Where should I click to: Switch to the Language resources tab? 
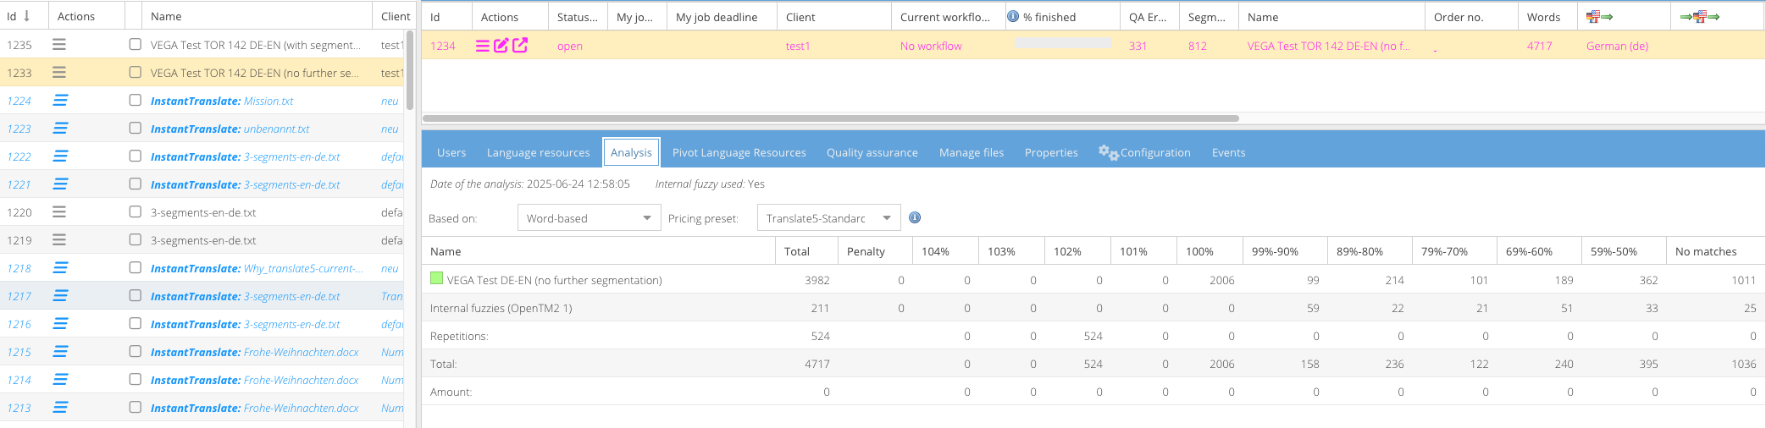click(x=538, y=152)
